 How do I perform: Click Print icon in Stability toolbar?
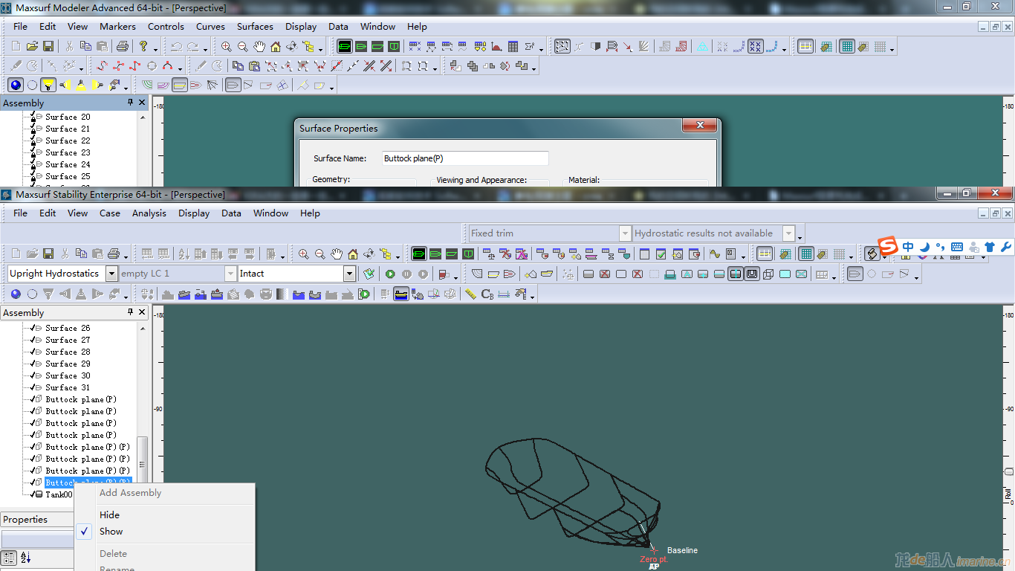[114, 254]
